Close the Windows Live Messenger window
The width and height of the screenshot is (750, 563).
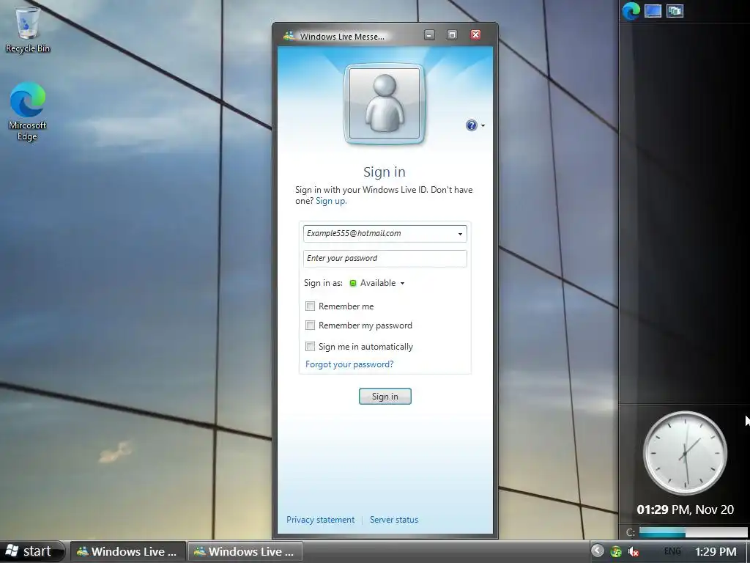(475, 35)
